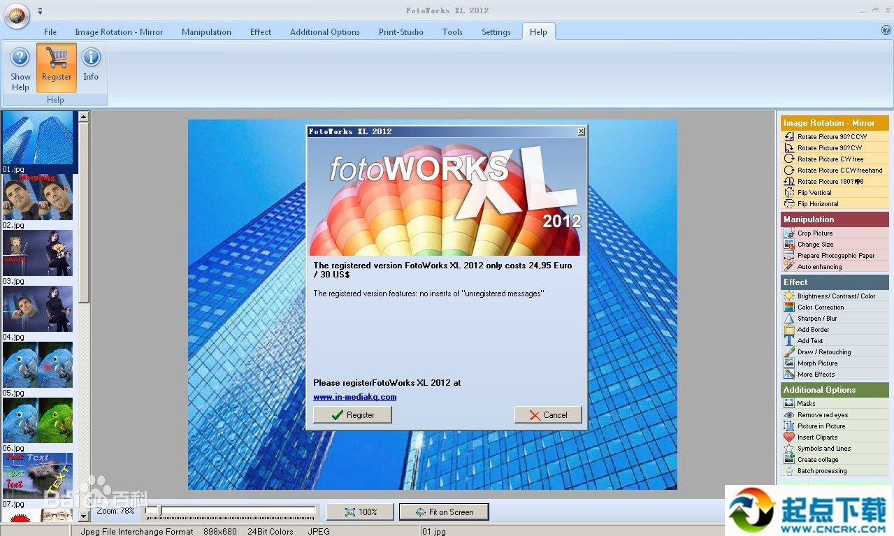Select Crop Picture in Manipulation panel
The height and width of the screenshot is (536, 894).
(x=815, y=233)
